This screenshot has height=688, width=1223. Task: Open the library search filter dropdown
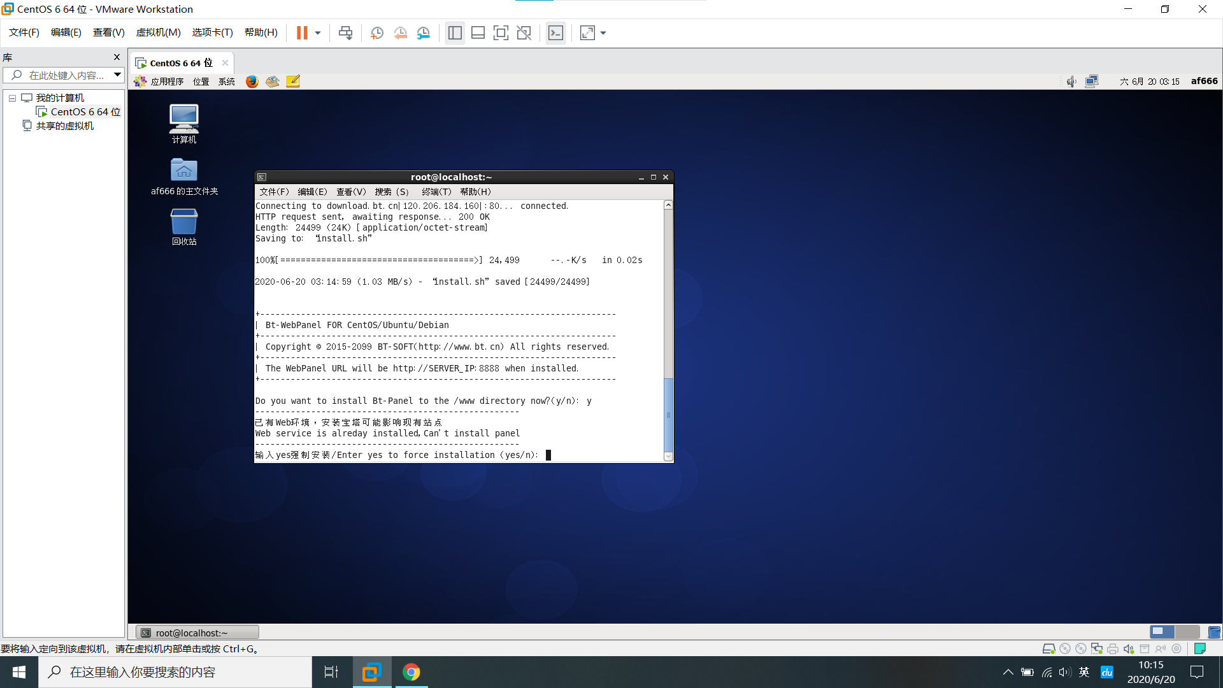pyautogui.click(x=118, y=75)
